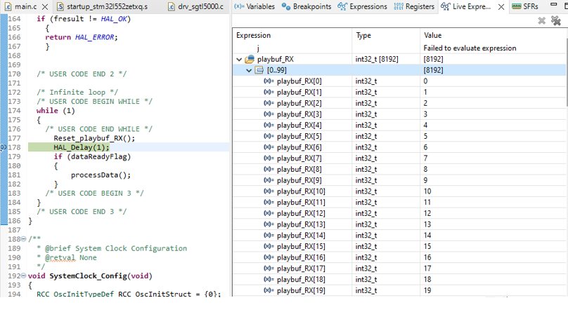The height and width of the screenshot is (312, 568).
Task: Click the Remove all expressions icon
Action: [555, 20]
